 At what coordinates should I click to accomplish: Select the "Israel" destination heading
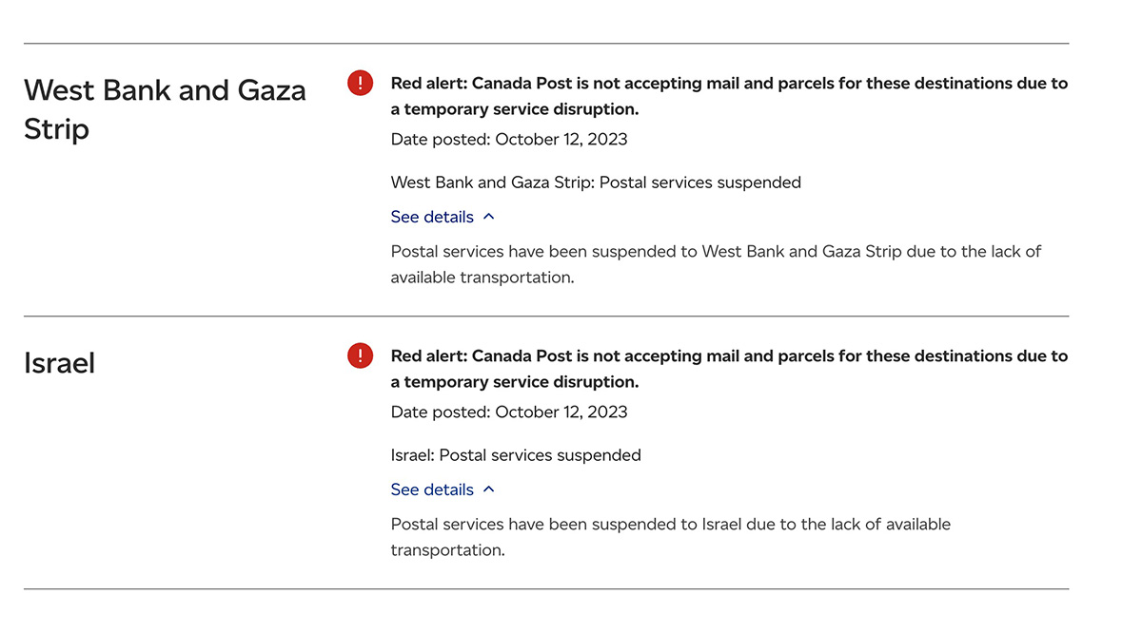(60, 363)
